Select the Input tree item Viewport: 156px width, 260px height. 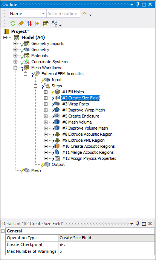coord(57,80)
